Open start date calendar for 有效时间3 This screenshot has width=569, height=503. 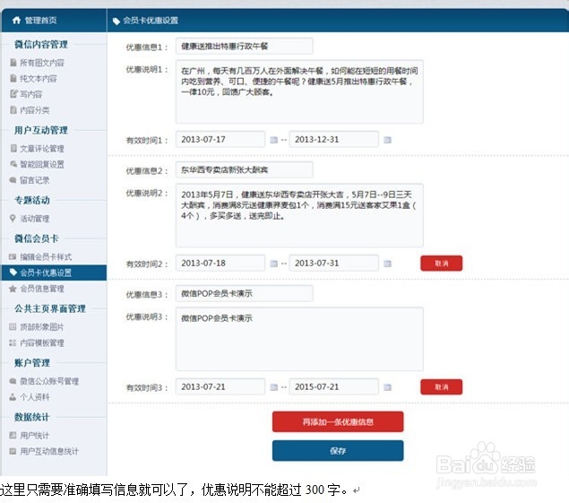click(x=274, y=387)
